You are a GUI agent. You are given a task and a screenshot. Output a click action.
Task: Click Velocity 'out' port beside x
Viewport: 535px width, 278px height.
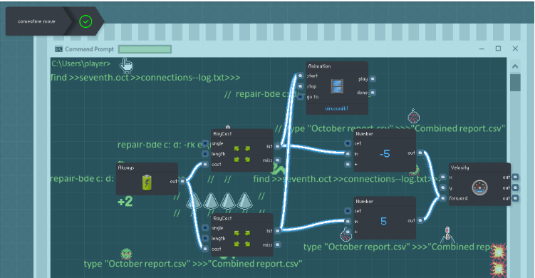point(515,177)
